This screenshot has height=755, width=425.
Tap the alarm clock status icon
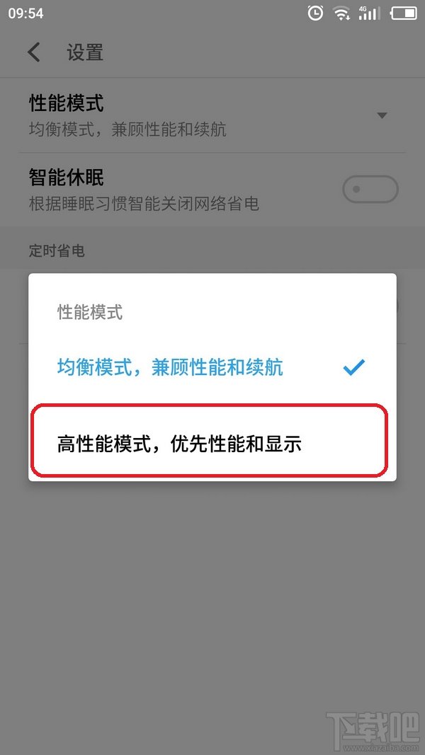[x=316, y=13]
